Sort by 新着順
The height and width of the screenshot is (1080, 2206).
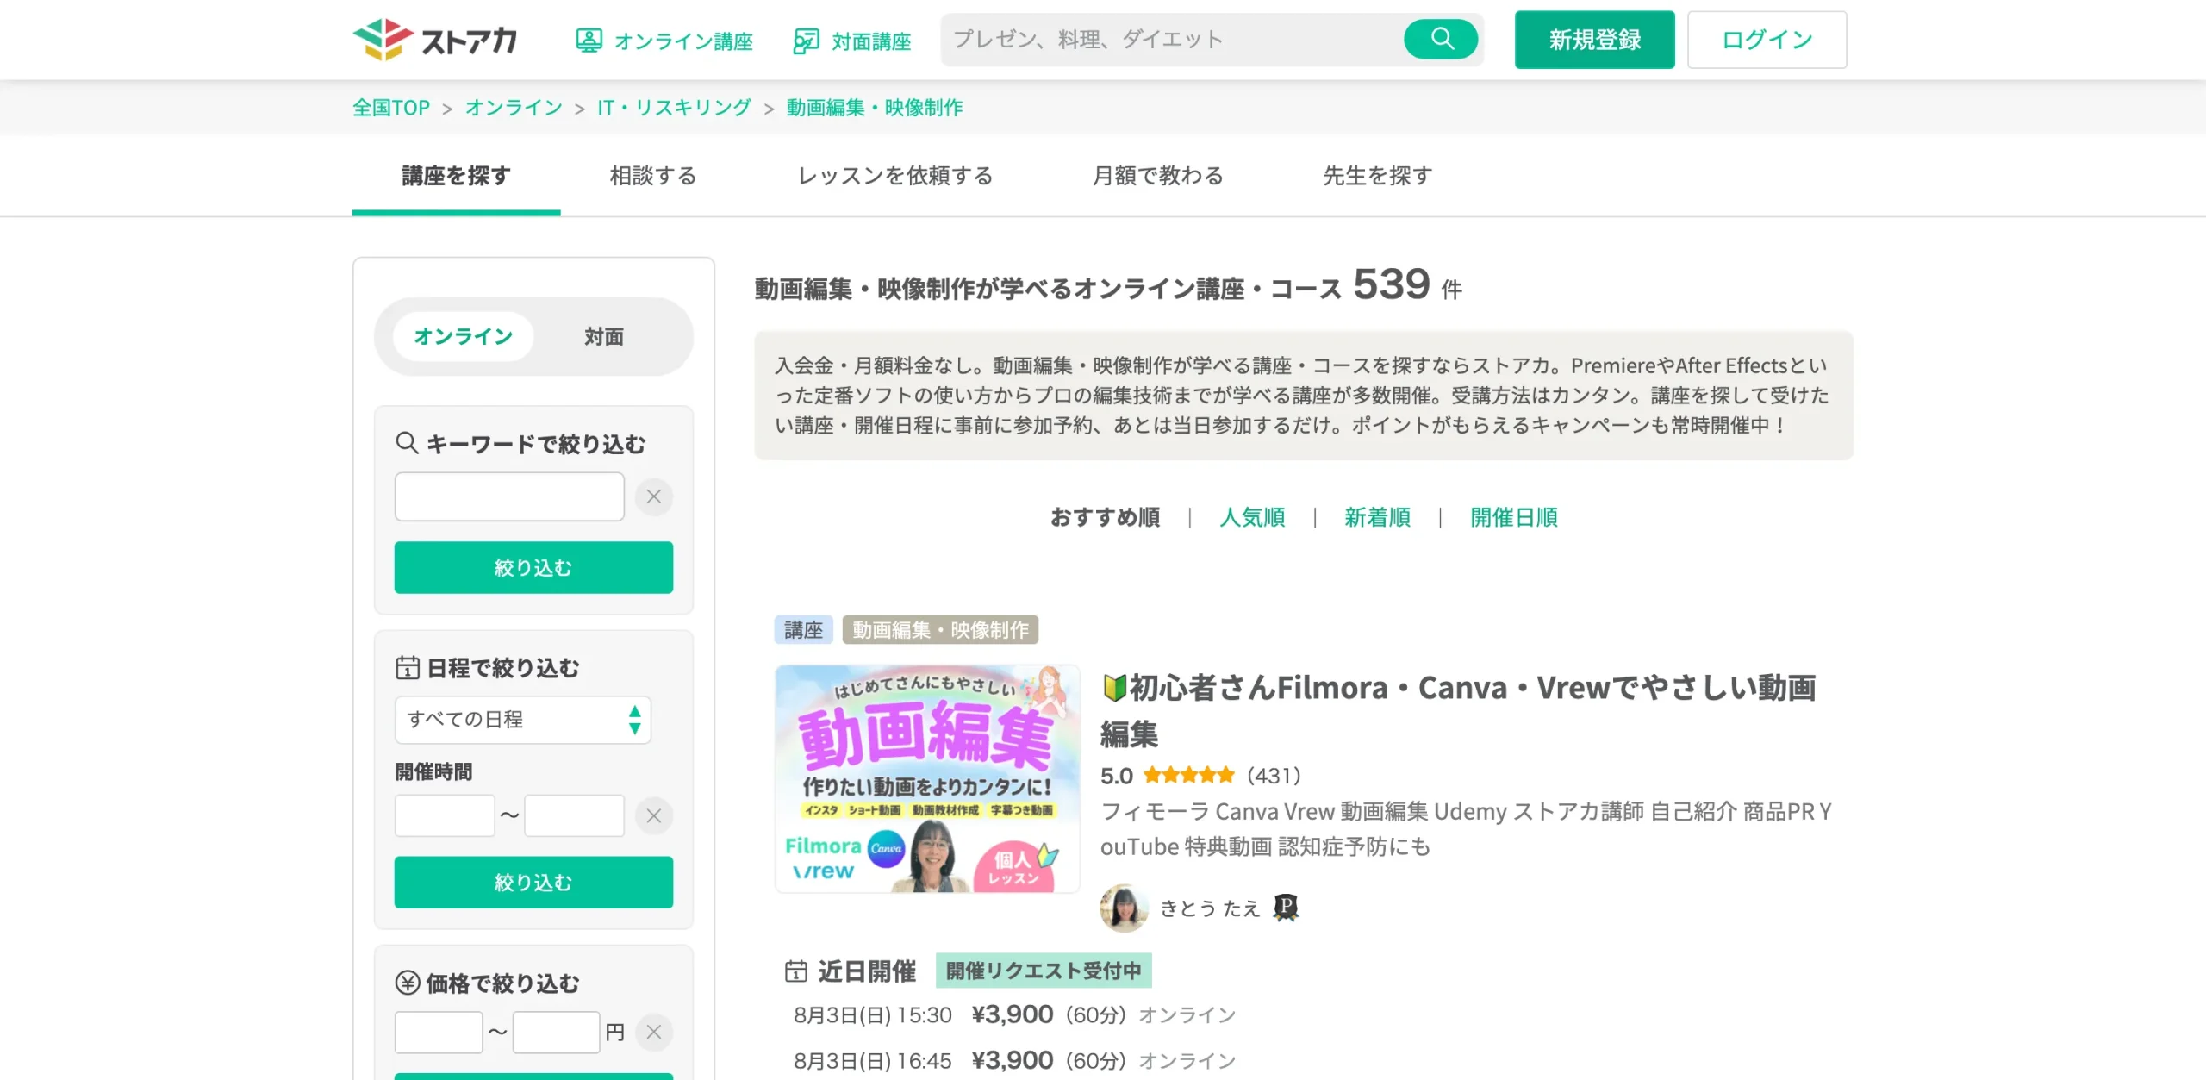[1377, 517]
